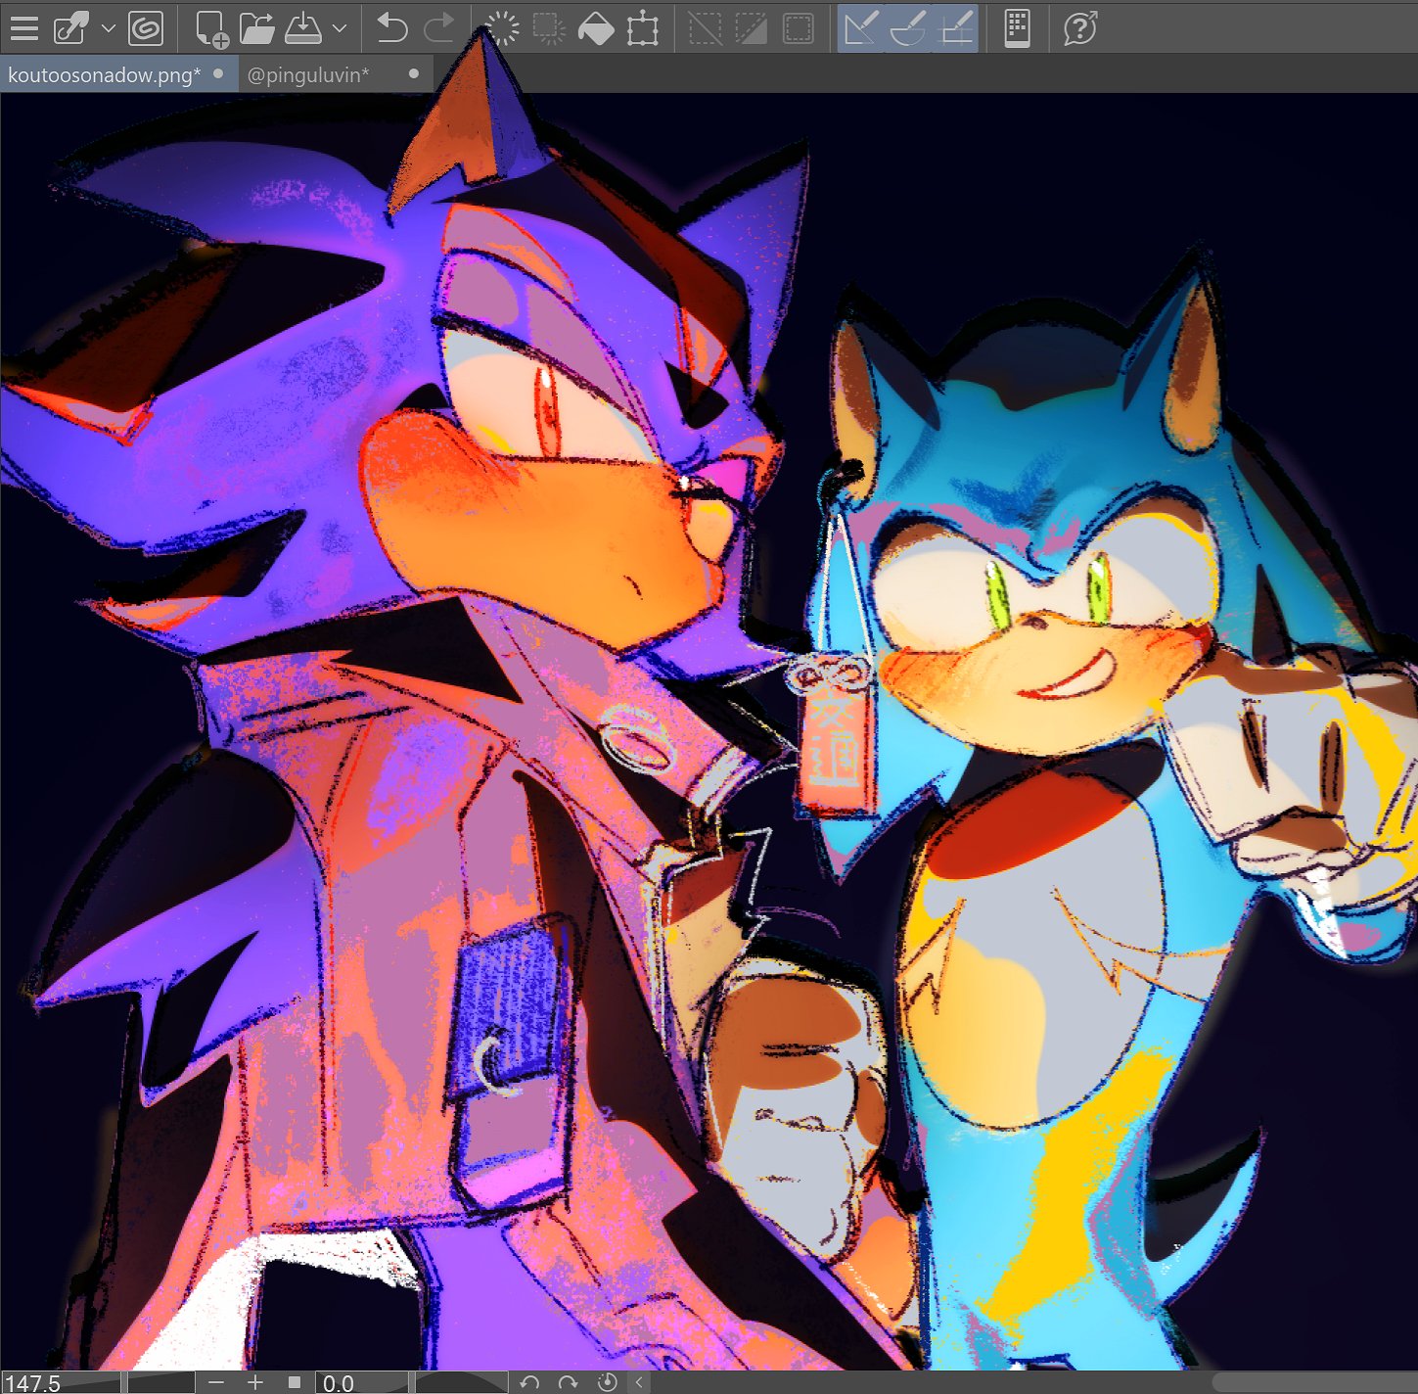Fill the selection with the paint bucket icon
The image size is (1418, 1394).
pos(596,28)
